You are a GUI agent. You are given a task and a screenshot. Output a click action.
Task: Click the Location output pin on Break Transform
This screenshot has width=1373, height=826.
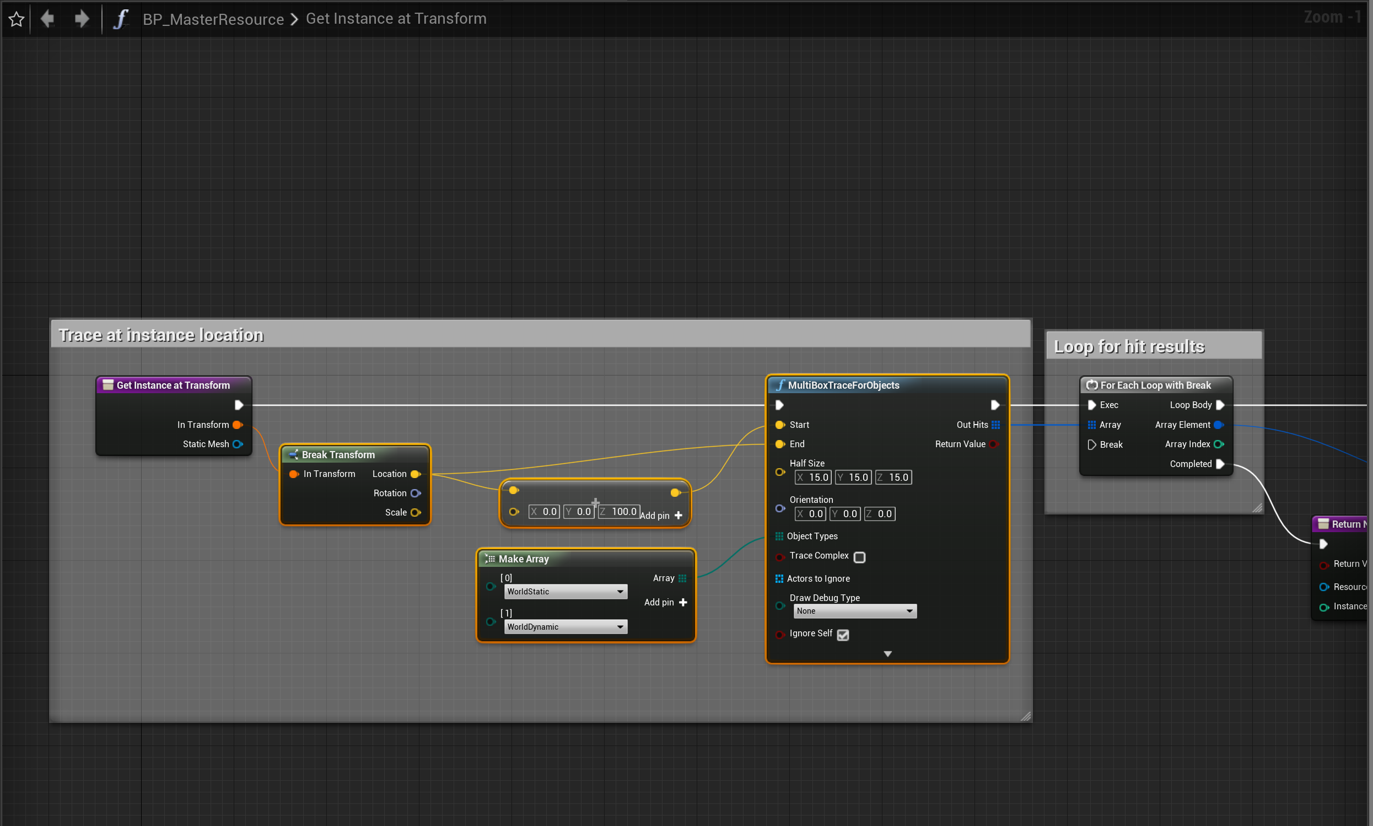(x=415, y=474)
